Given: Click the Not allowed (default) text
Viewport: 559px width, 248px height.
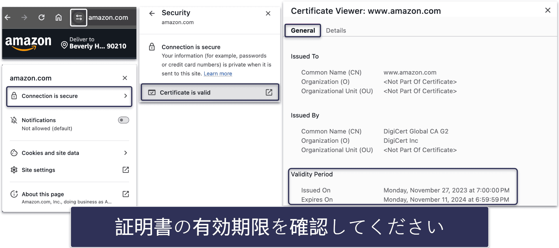Looking at the screenshot, I should click(x=47, y=129).
